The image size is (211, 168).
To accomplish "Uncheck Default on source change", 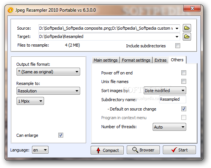I will (x=184, y=109).
